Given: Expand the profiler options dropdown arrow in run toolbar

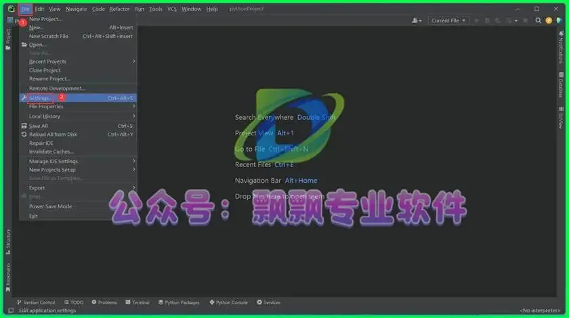Looking at the screenshot, I should click(516, 21).
